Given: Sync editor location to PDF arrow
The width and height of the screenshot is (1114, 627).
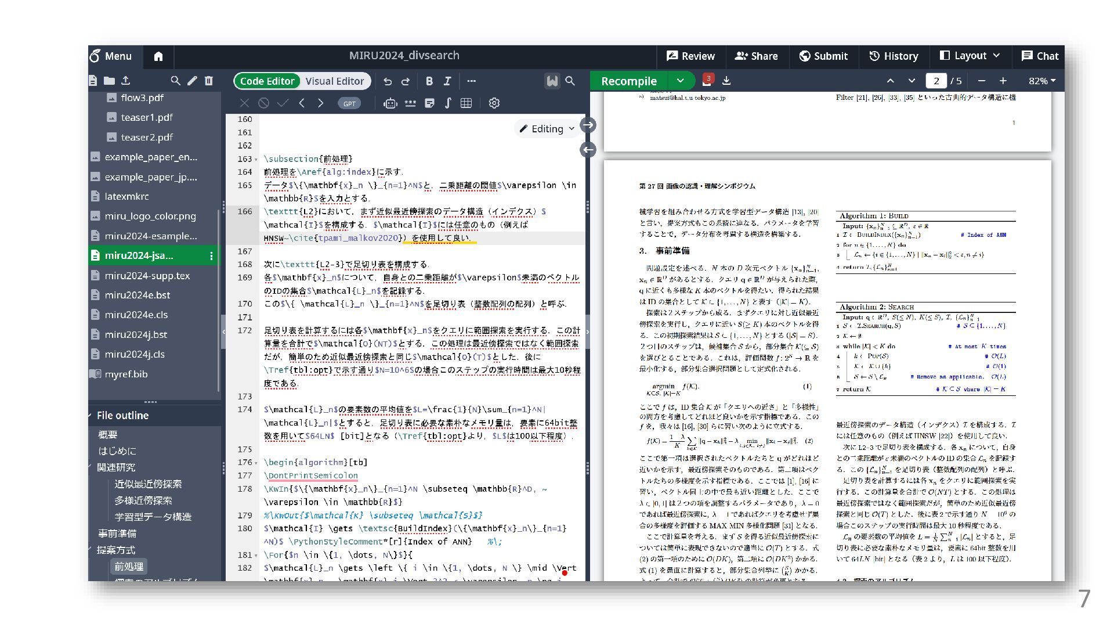Looking at the screenshot, I should [x=588, y=125].
